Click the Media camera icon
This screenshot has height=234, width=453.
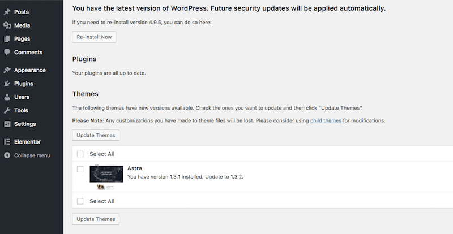[7, 25]
